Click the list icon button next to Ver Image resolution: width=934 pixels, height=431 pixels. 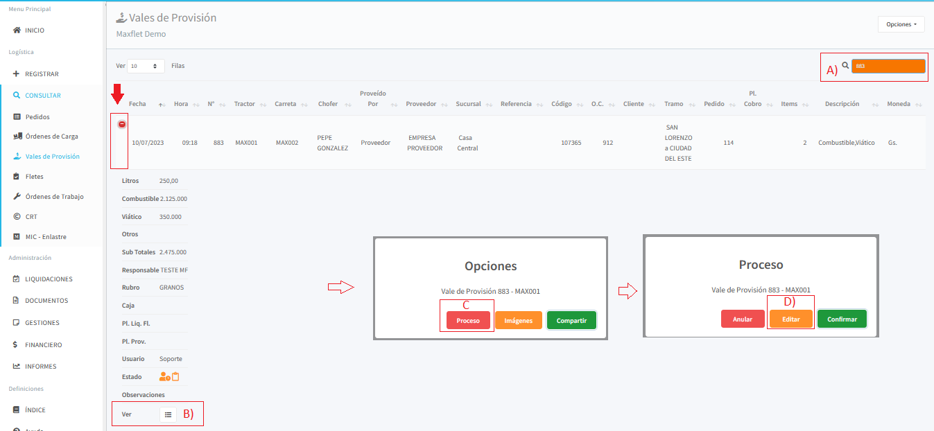click(x=168, y=414)
